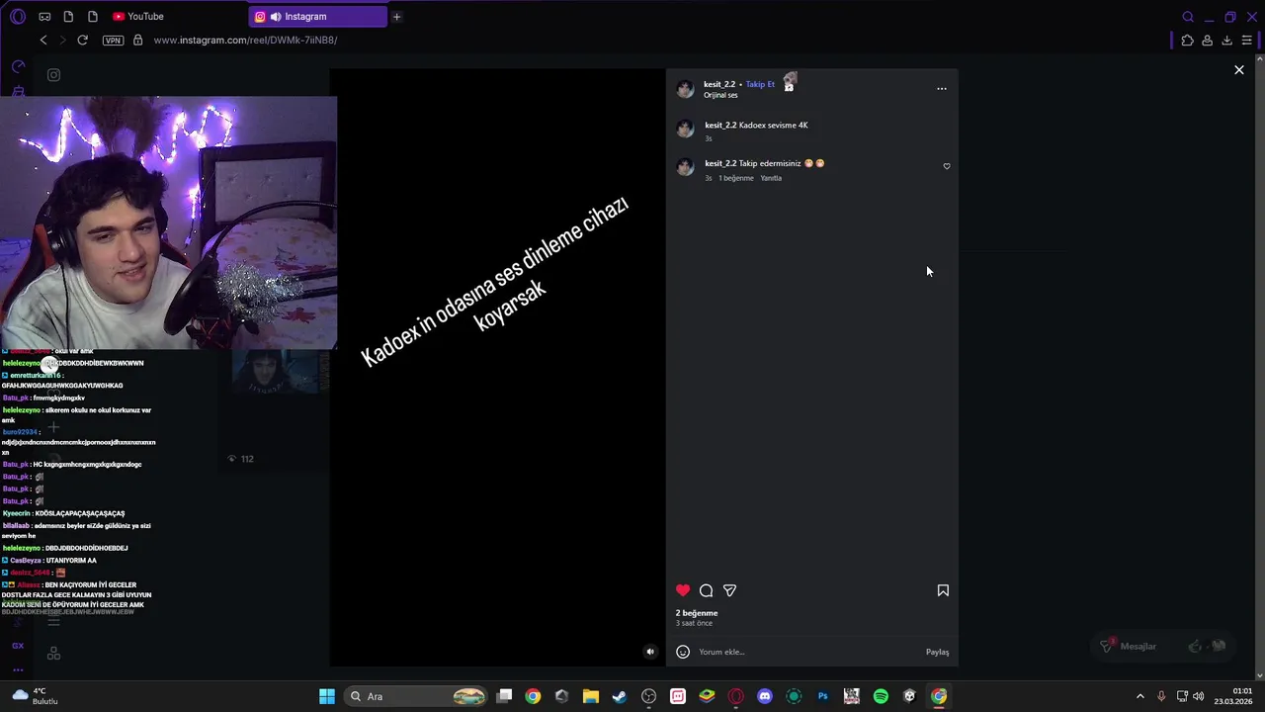Open Windows Start menu

coord(327,696)
